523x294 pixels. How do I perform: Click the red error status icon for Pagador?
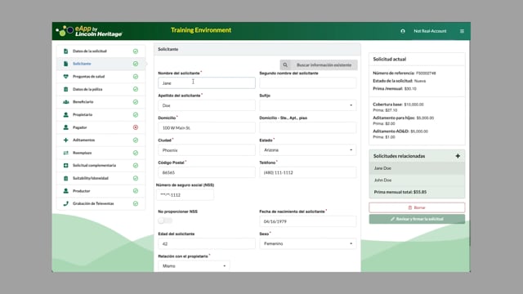point(136,127)
